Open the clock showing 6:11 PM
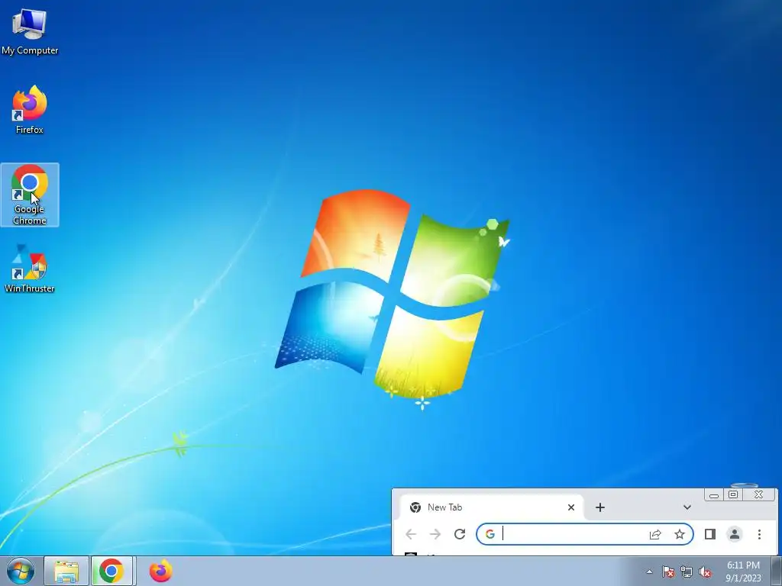The width and height of the screenshot is (782, 586). pyautogui.click(x=743, y=572)
